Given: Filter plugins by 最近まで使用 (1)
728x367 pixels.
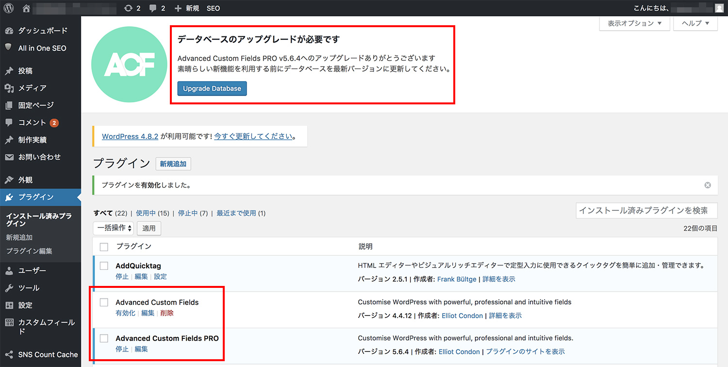Looking at the screenshot, I should coord(241,213).
